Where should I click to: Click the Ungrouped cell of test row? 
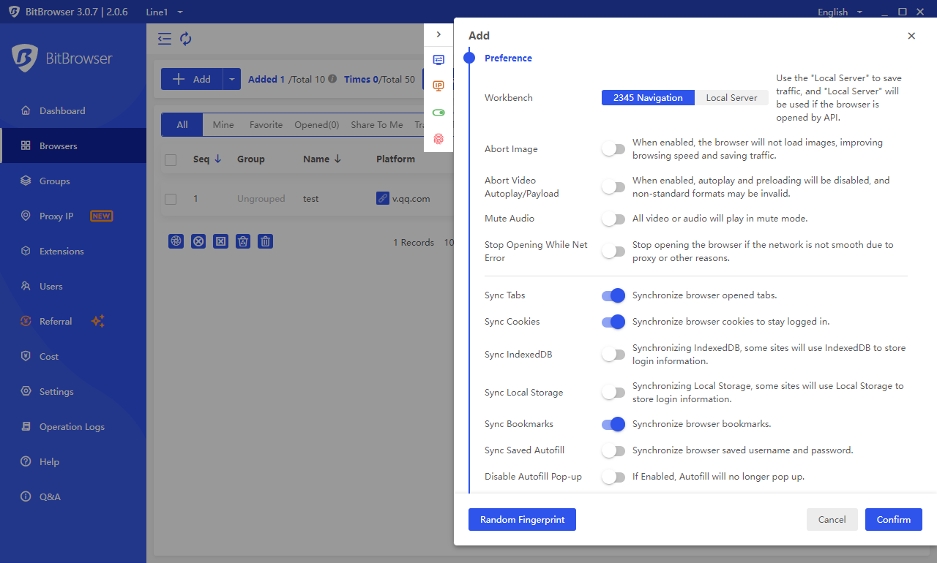(x=261, y=199)
